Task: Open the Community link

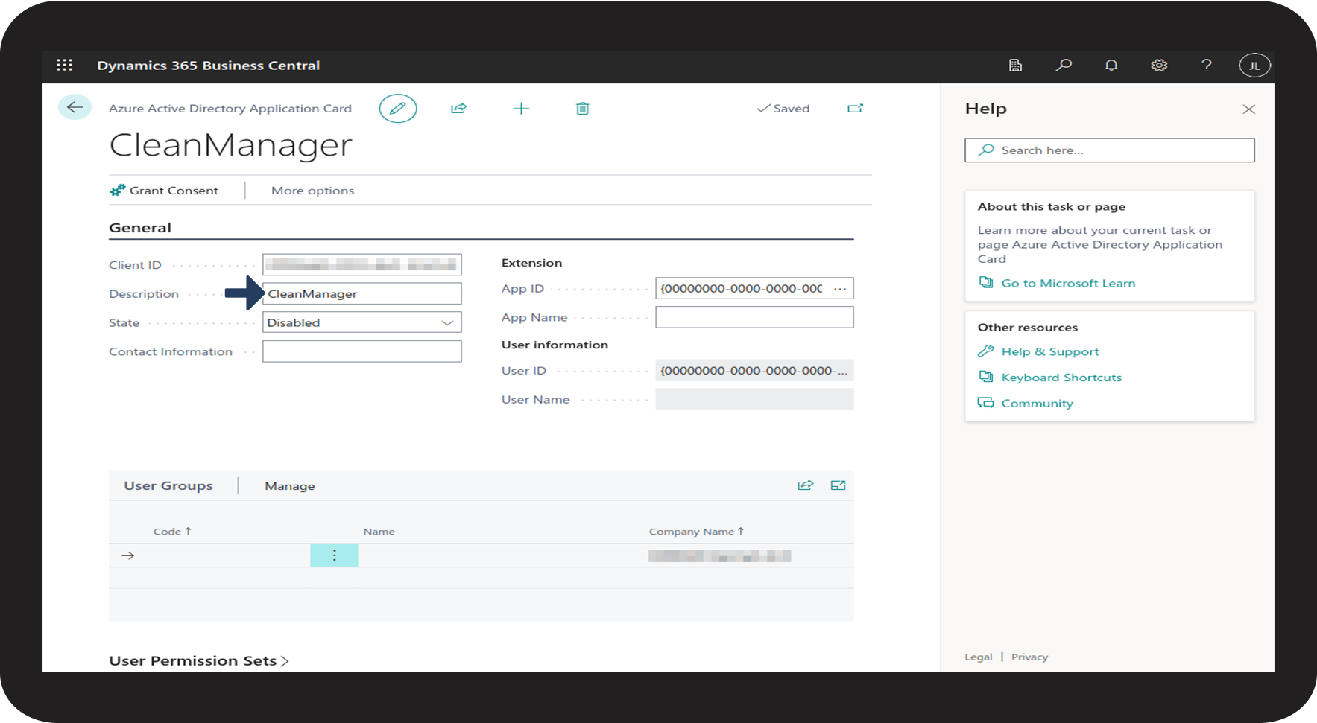Action: tap(1037, 403)
